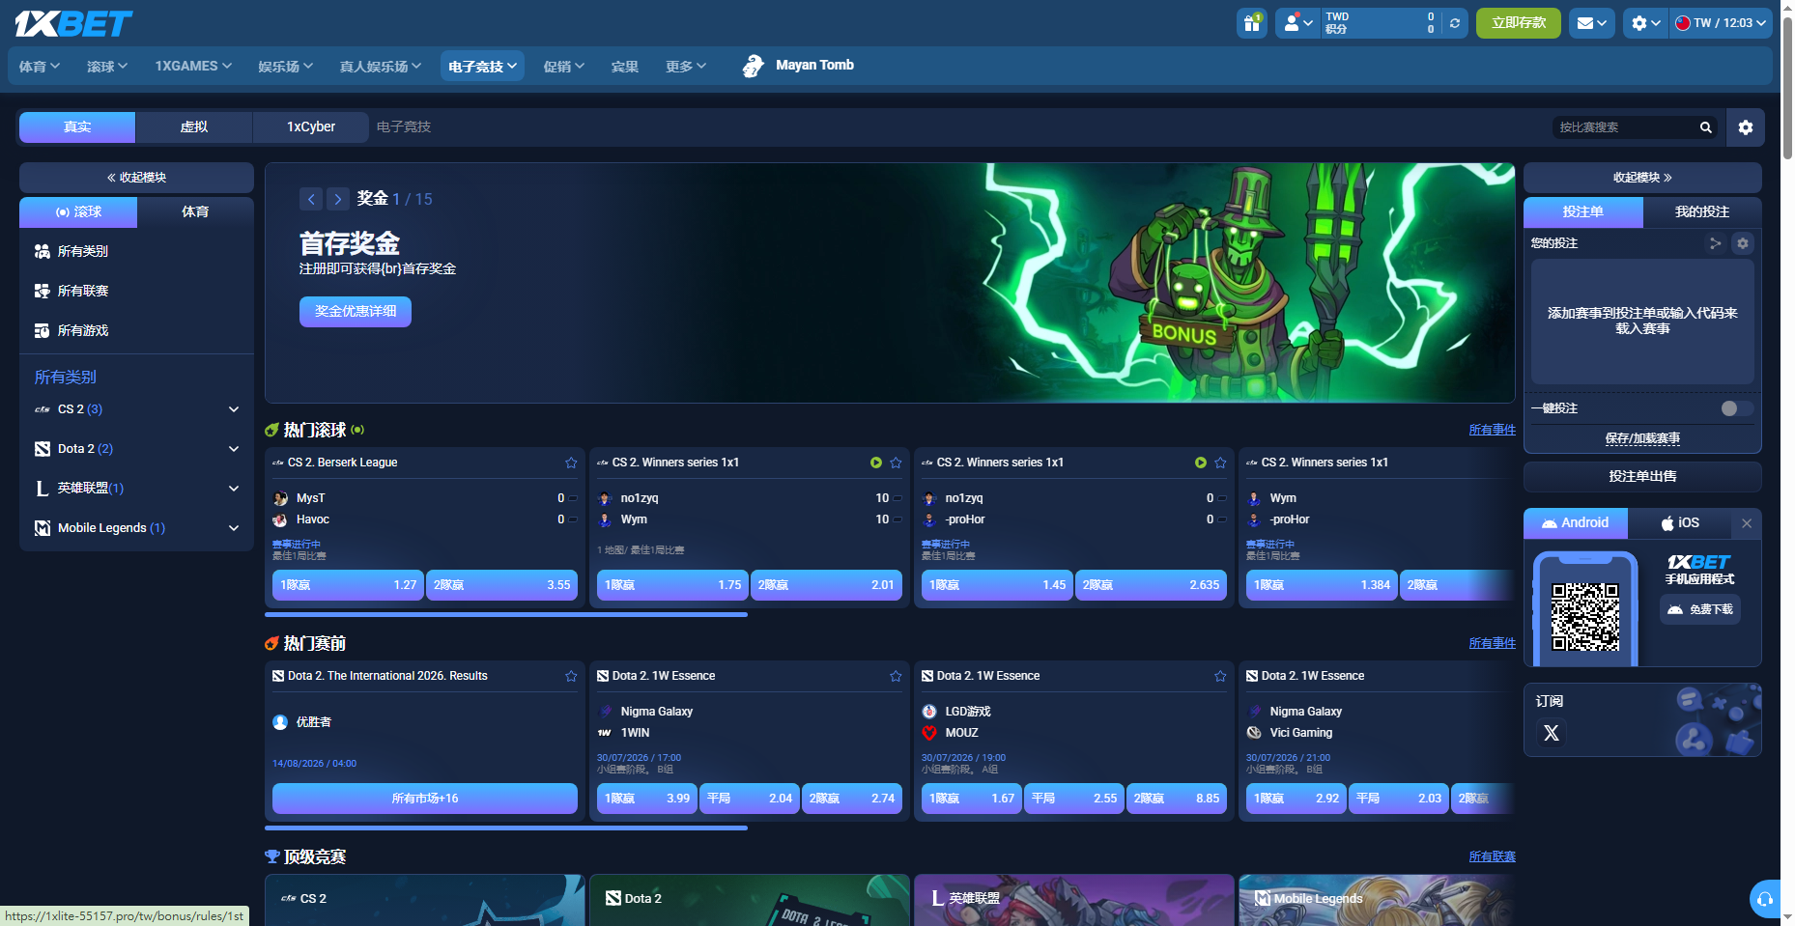Open the 电子竞技 esports menu

click(482, 67)
